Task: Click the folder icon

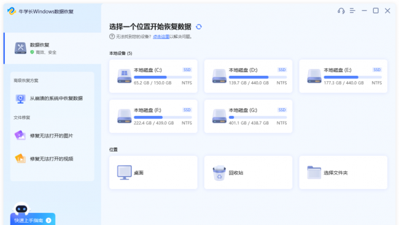Action: [314, 172]
